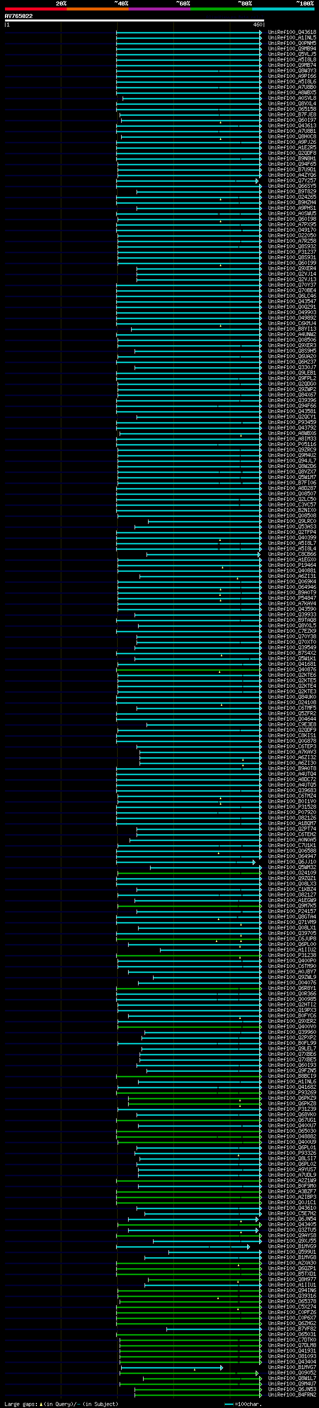
Task: Open hit UniRef100_Q2KTE6
Action: (292, 675)
